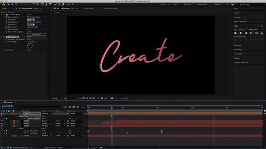Expand the Feather property twirl

pyautogui.click(x=4, y=50)
